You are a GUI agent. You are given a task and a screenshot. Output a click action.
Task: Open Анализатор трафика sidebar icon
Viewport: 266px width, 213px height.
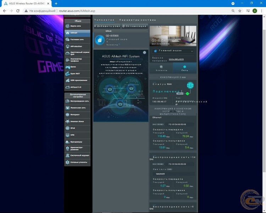67,60
